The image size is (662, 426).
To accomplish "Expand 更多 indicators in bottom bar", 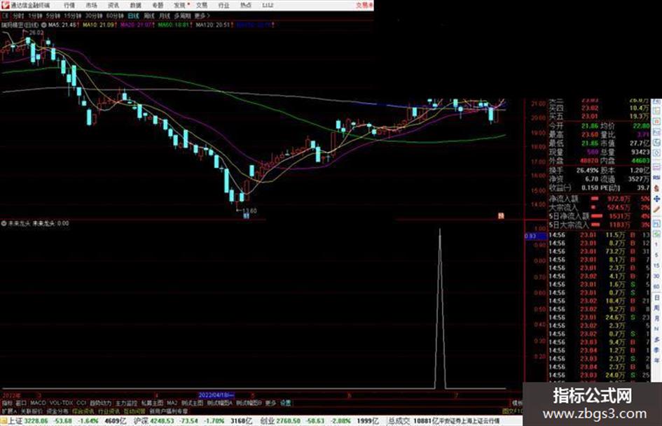I will point(270,403).
